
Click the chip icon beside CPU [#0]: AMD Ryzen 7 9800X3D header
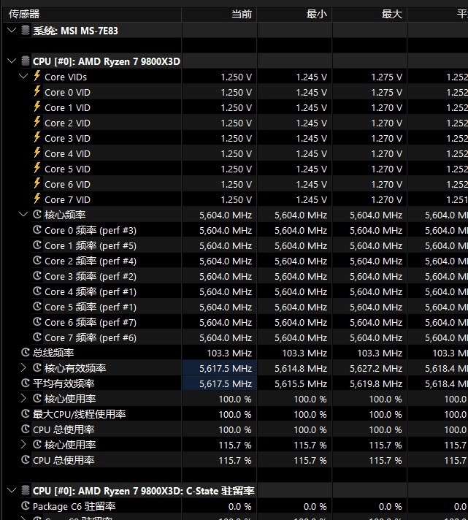click(26, 61)
